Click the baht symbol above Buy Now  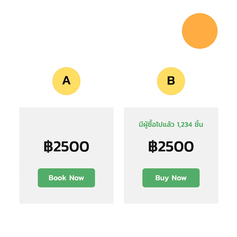click(x=153, y=146)
